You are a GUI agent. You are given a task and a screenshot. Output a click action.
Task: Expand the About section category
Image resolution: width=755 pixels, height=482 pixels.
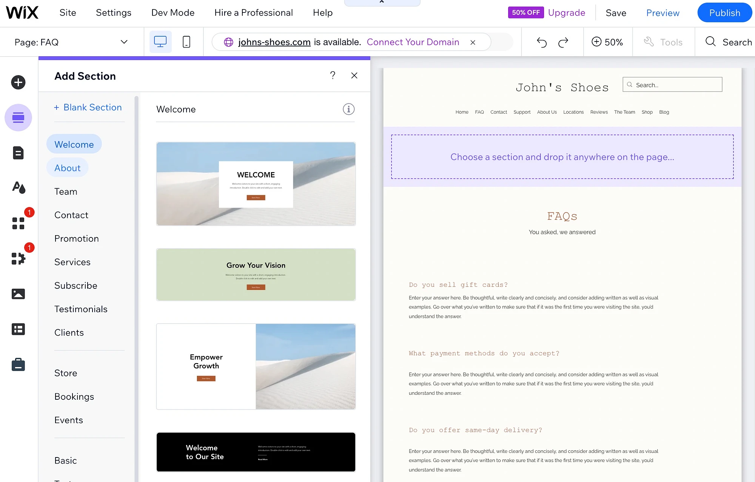(67, 168)
